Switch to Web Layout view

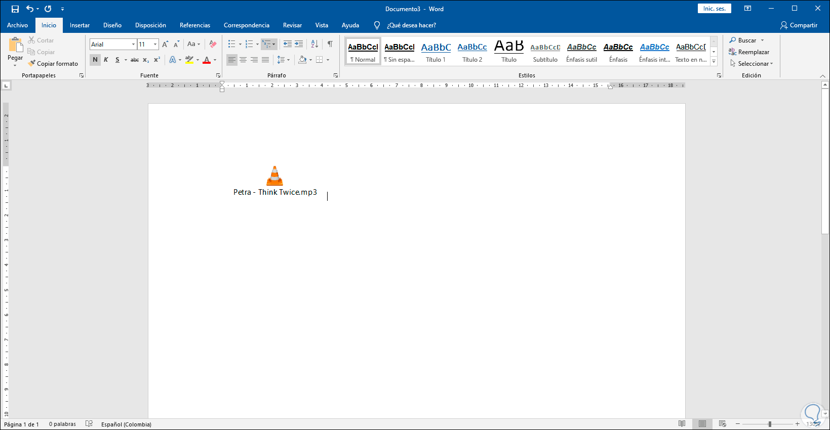click(x=723, y=424)
